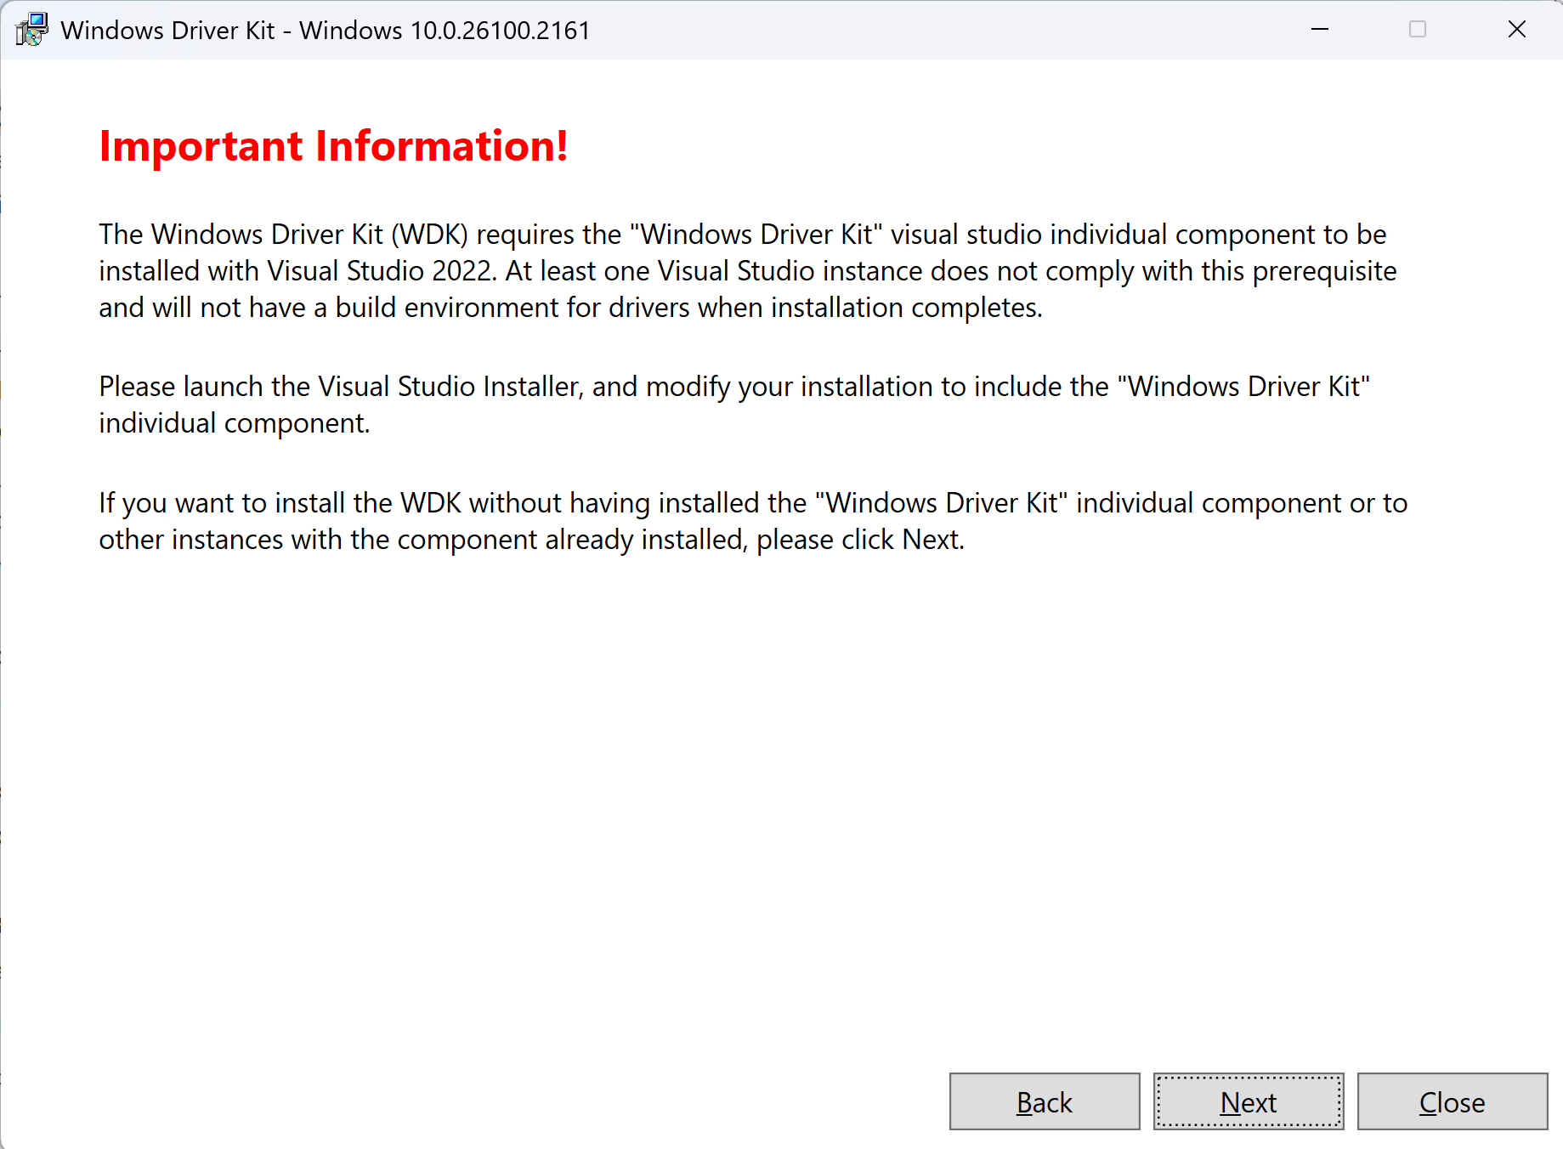Click the first paragraph about WDK prerequisites
This screenshot has height=1149, width=1563.
pyautogui.click(x=748, y=270)
